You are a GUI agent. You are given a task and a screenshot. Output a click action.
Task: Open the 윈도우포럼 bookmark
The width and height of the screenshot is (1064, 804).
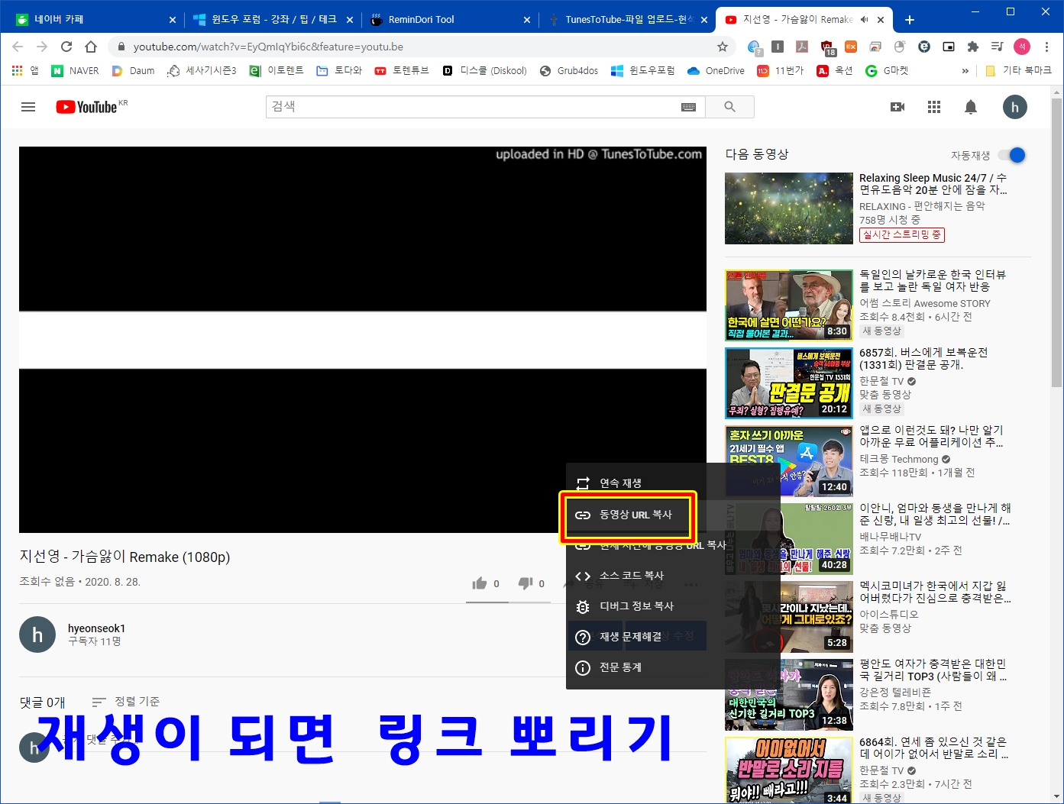click(x=642, y=70)
